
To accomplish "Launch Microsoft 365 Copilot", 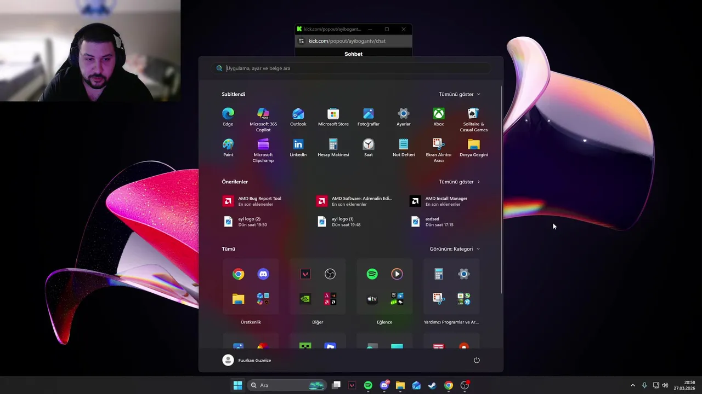I will click(263, 120).
